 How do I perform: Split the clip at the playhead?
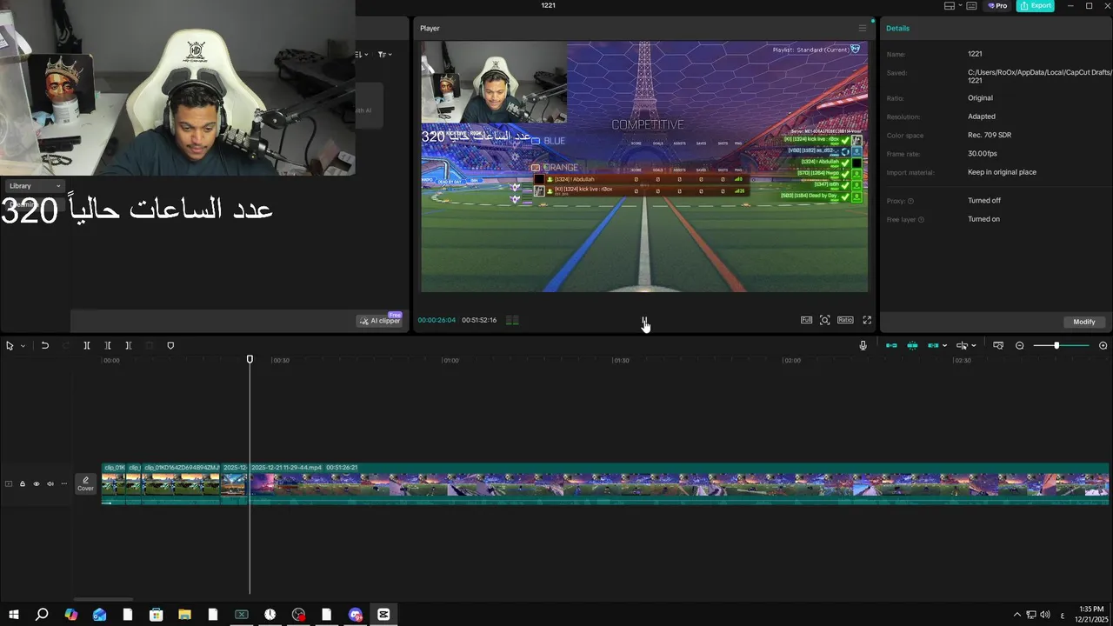coord(87,345)
